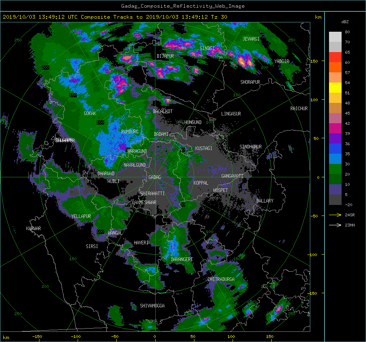
Task: Select the CHITRADURGA label
Action: (221, 279)
